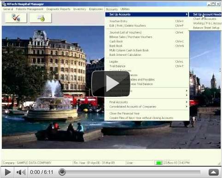The width and height of the screenshot is (222, 178).
Task: Open the Employees menu
Action: click(x=96, y=9)
